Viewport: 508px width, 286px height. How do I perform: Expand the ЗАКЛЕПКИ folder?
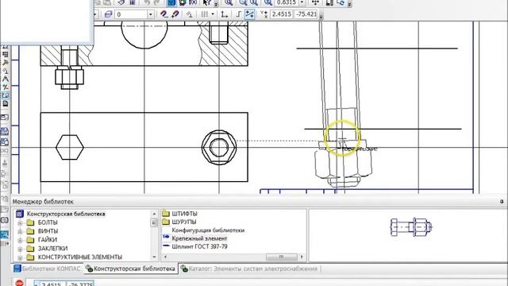click(x=20, y=249)
